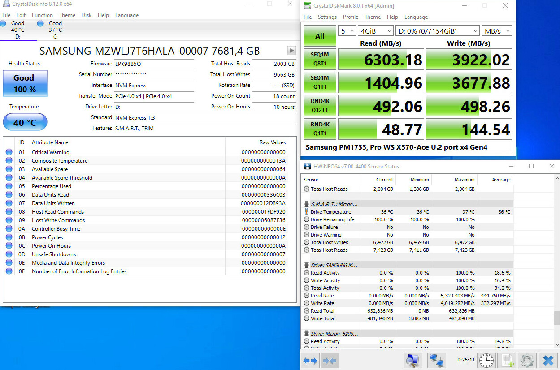Open the Disk menu in CrystalDiskInfo

pos(87,15)
